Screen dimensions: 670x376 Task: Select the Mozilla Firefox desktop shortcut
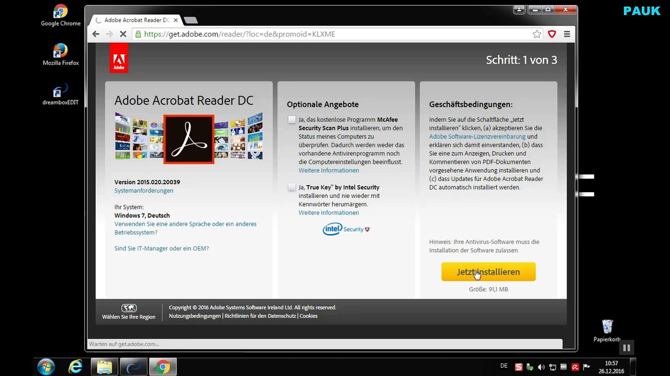(x=61, y=55)
